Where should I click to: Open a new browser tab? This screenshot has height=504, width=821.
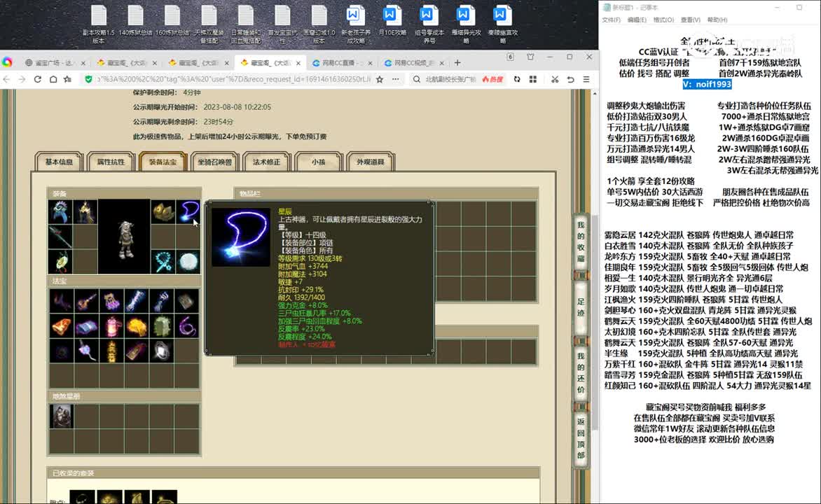[457, 63]
